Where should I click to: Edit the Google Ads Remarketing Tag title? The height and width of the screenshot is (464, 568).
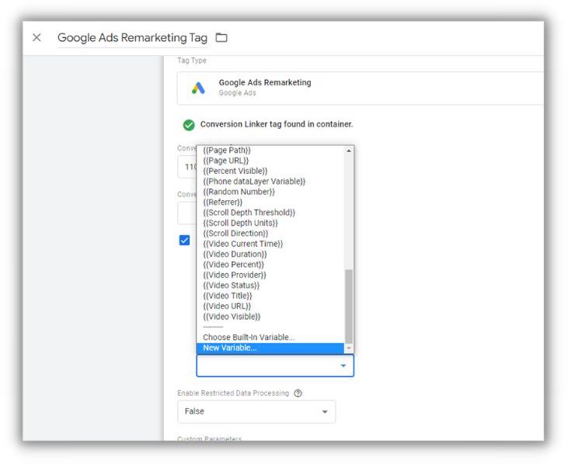tap(133, 37)
